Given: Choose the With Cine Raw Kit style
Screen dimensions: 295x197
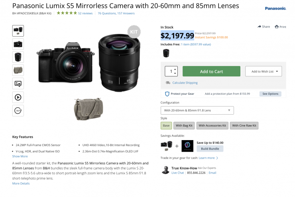Looking at the screenshot, I should click(x=244, y=125).
